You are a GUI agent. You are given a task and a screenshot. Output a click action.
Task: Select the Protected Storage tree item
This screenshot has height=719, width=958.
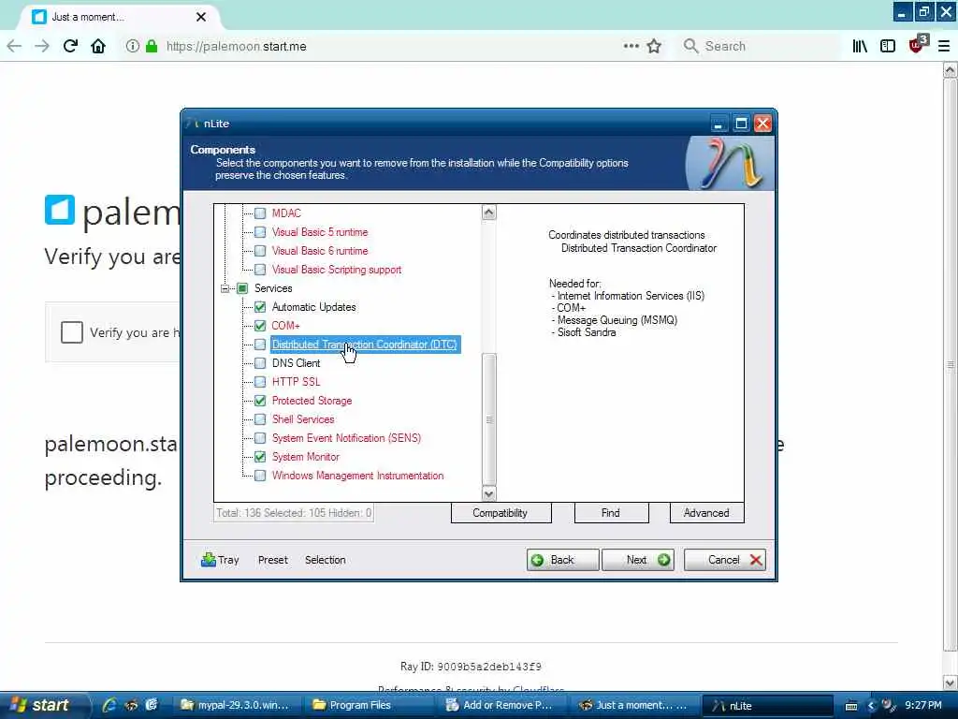312,401
